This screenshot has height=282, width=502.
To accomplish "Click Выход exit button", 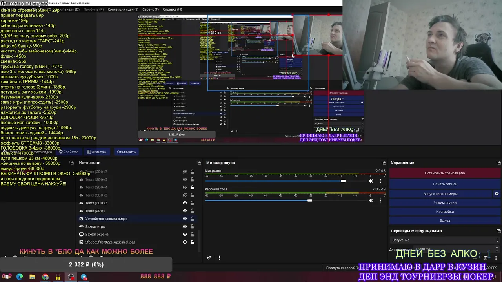I will click(445, 221).
